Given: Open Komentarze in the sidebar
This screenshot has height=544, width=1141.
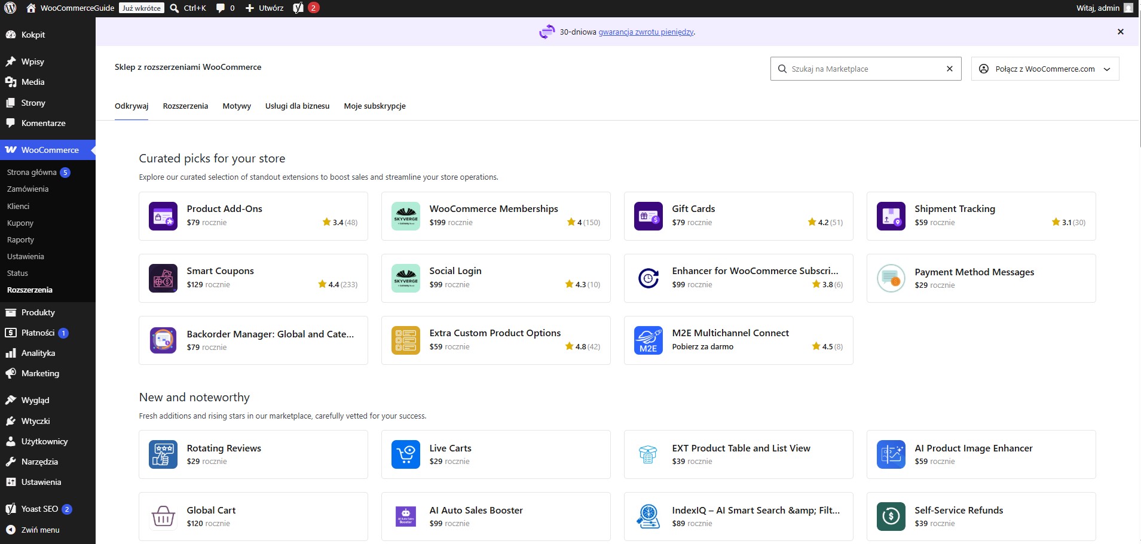Looking at the screenshot, I should [x=48, y=123].
